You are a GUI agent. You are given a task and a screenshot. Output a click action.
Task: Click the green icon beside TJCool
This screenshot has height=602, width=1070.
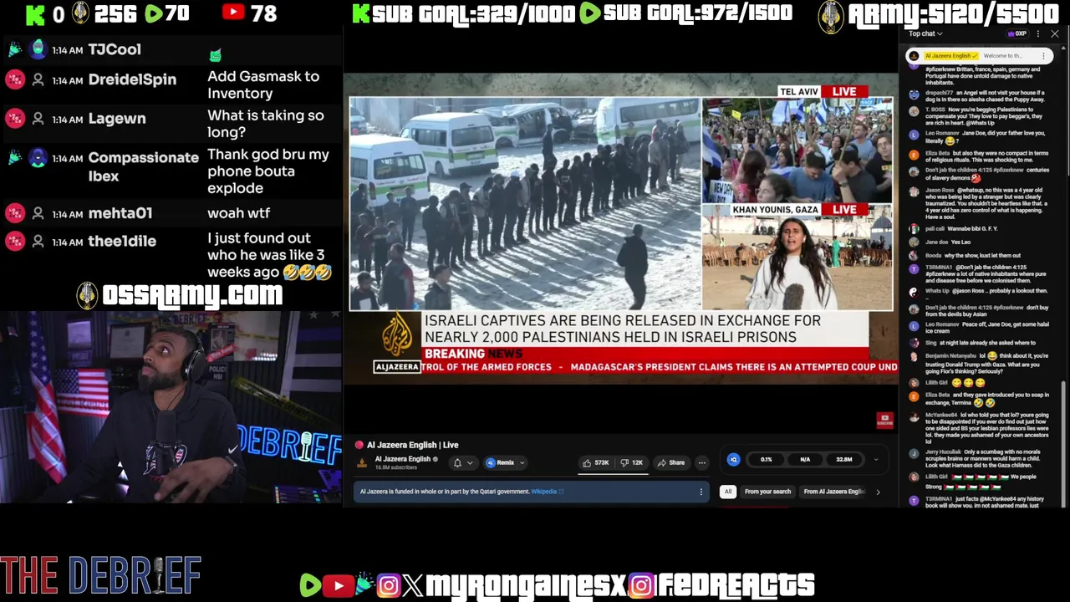pos(15,49)
